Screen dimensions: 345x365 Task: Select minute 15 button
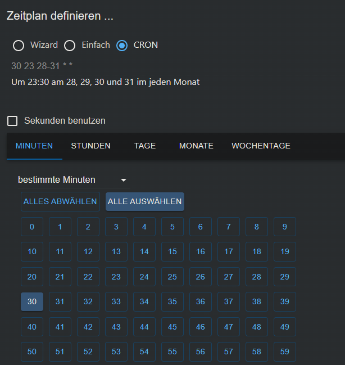tap(172, 251)
